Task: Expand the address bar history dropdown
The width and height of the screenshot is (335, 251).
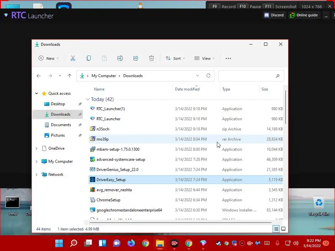Action: tap(197, 75)
